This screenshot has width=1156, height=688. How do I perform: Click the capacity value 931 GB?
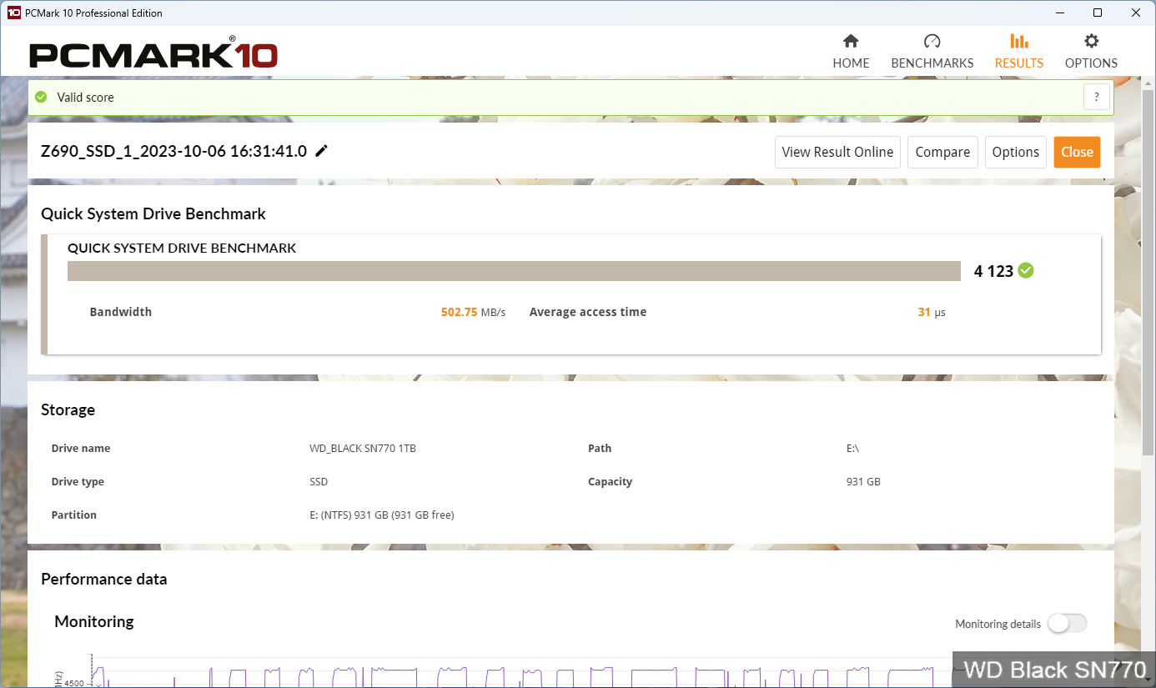[863, 482]
